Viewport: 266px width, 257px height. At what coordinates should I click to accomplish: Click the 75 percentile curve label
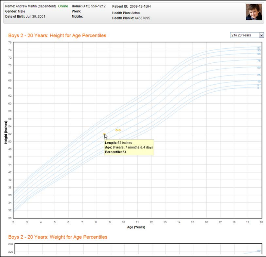click(x=259, y=61)
